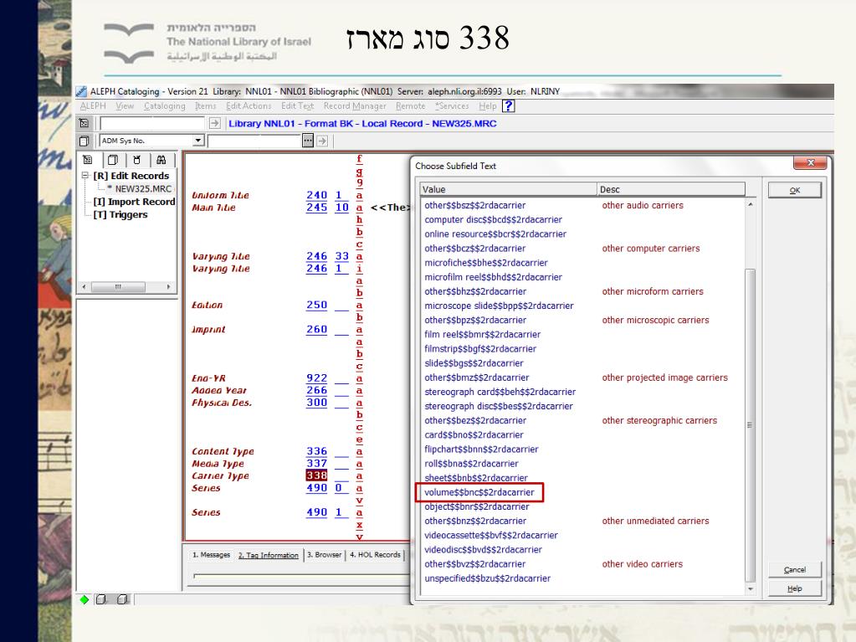Viewport: 856px width, 642px height.
Task: Select unspecified$$bzu$$2rdacarrier value
Action: tap(488, 578)
